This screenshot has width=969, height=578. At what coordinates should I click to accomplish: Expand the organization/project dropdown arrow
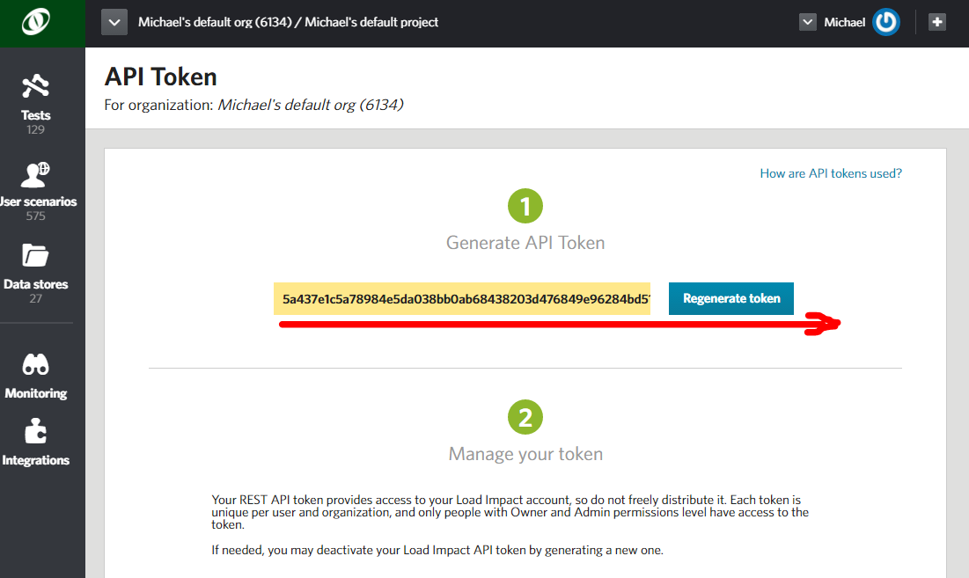point(114,22)
